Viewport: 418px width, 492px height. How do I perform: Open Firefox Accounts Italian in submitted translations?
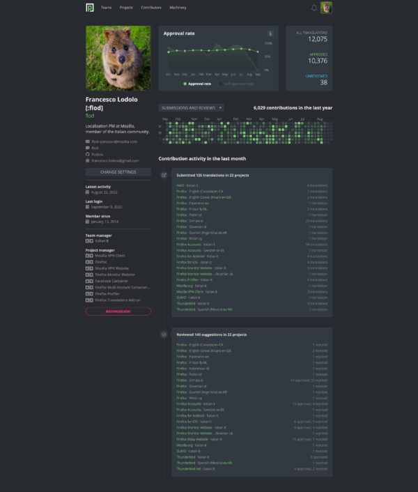pos(196,245)
